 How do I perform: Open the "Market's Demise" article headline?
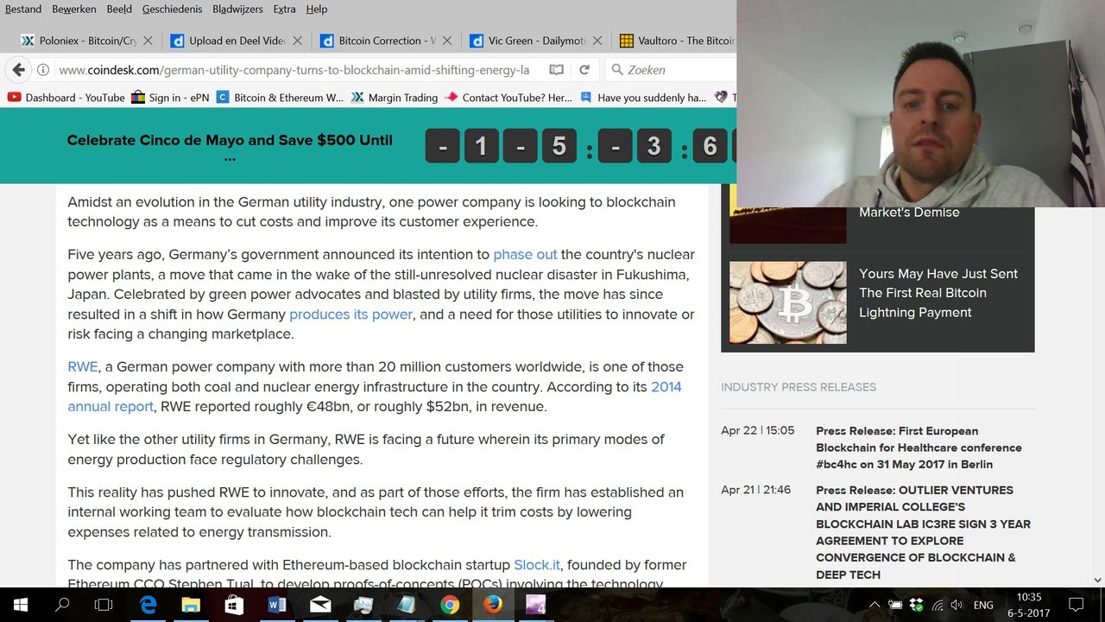click(x=909, y=213)
